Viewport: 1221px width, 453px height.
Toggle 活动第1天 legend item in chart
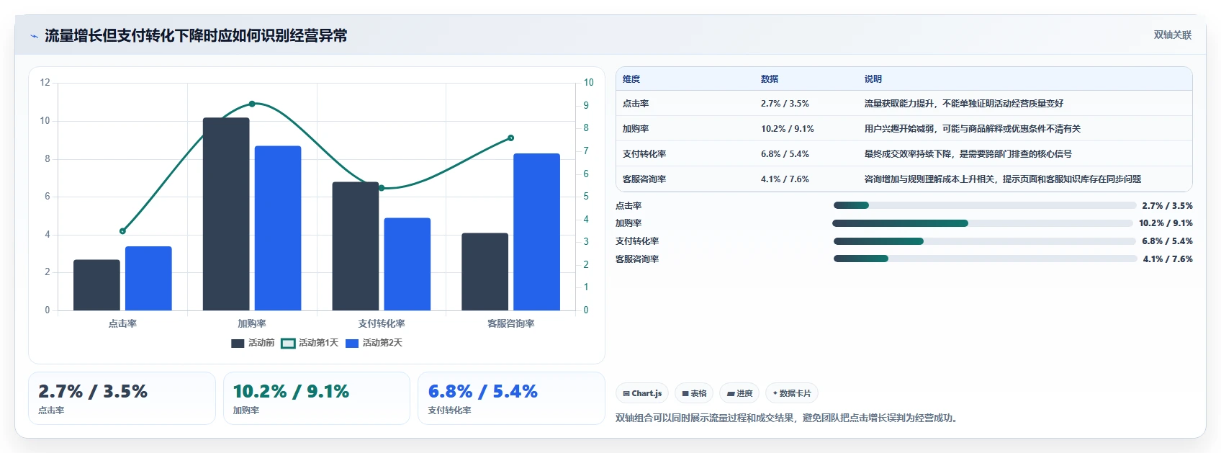pyautogui.click(x=310, y=343)
